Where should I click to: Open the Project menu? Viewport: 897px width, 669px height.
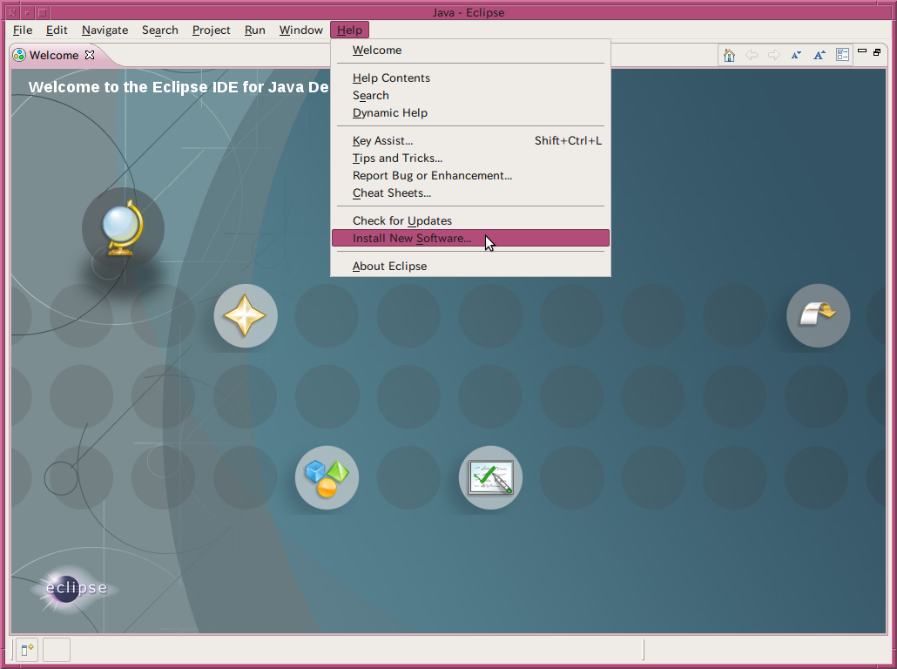[211, 30]
